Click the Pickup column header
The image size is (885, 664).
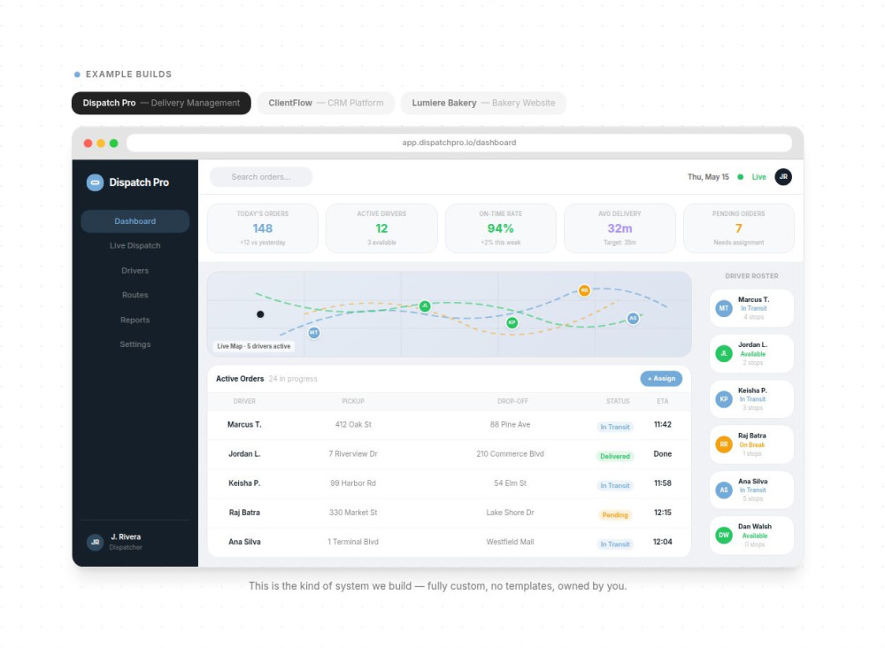pos(353,401)
